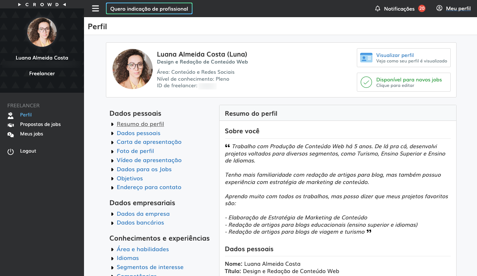
Task: Click the Meus jobs sidebar icon
Action: coord(11,134)
